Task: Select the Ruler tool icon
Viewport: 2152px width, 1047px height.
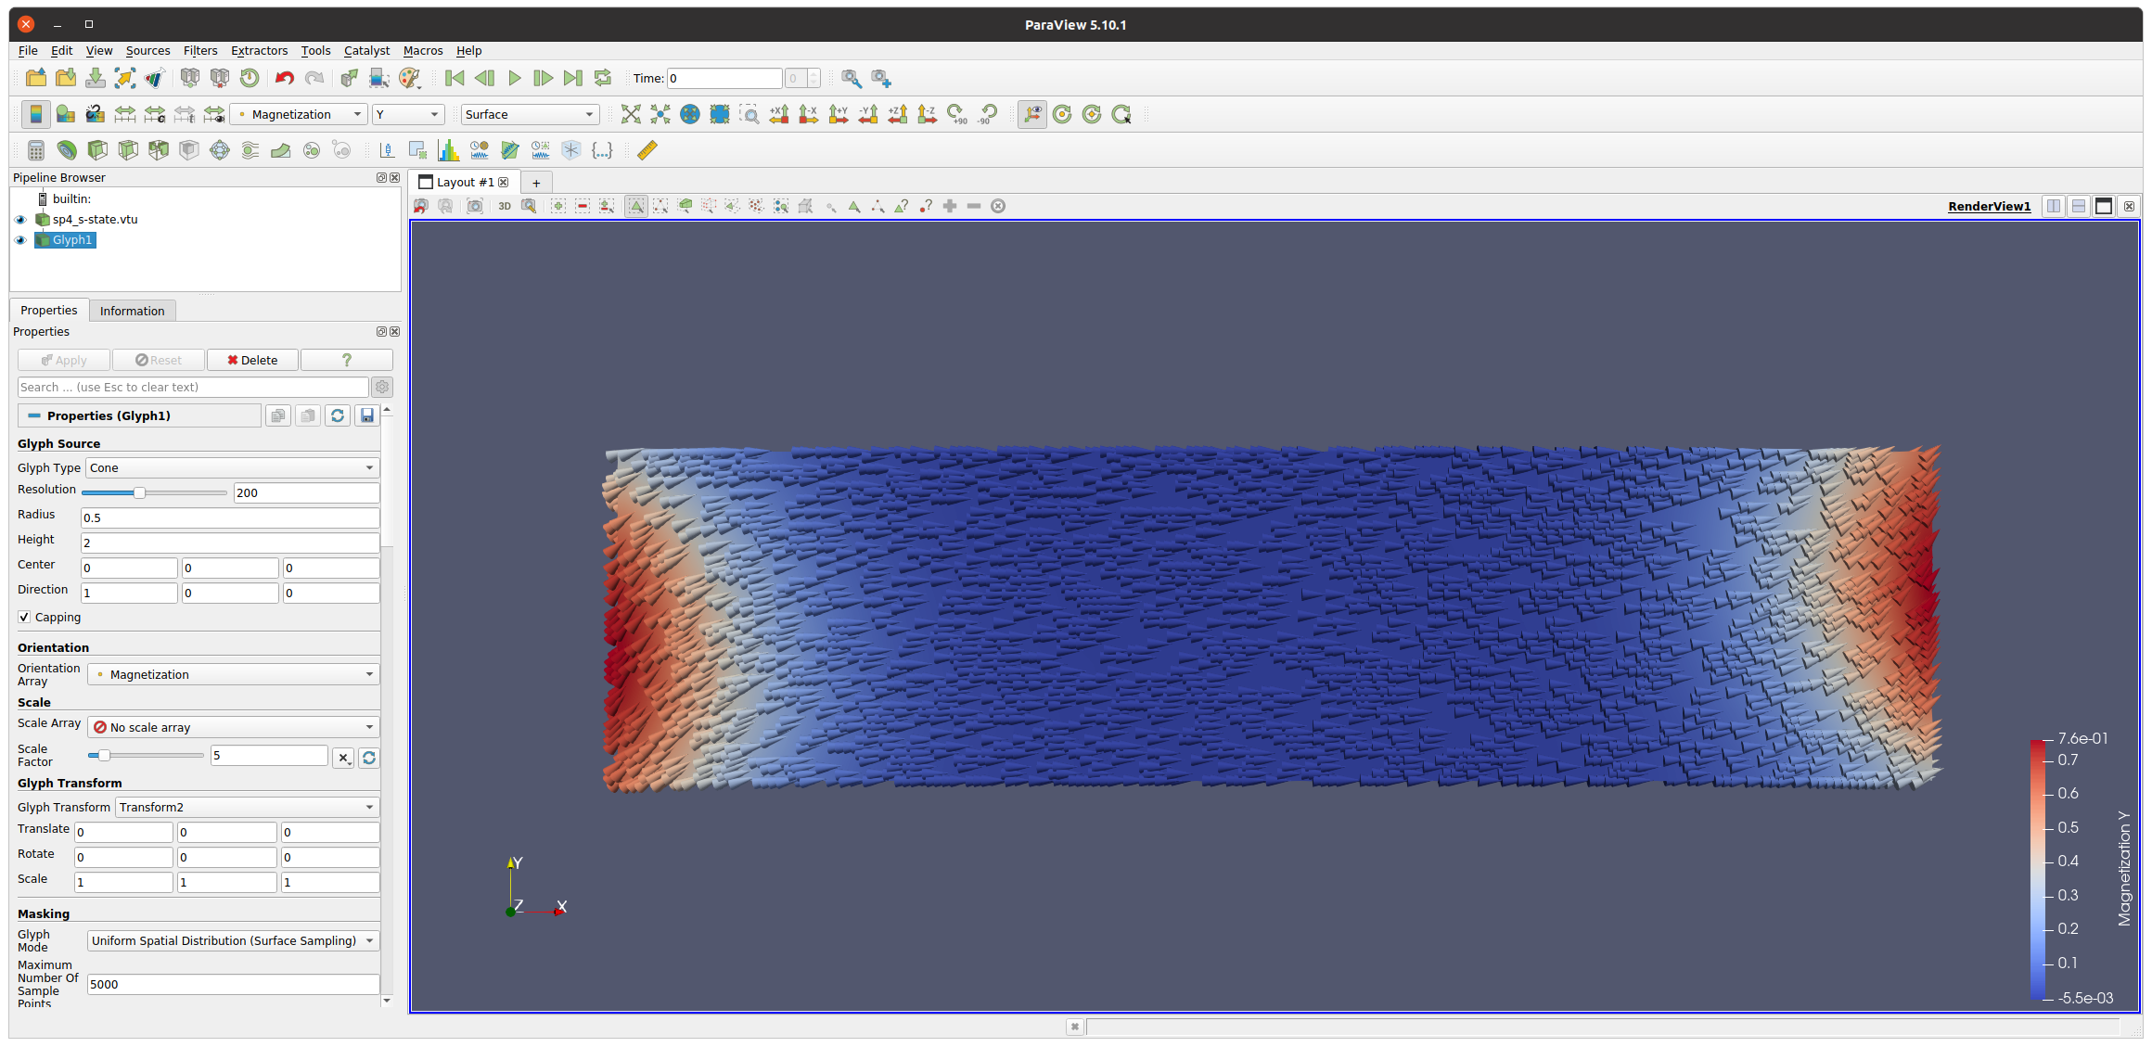Action: (x=647, y=150)
